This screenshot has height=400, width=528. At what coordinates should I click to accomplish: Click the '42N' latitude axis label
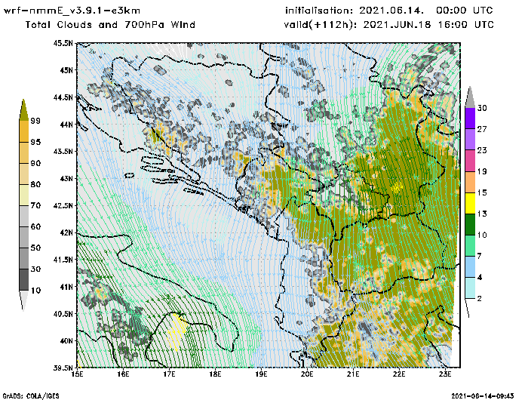pos(66,232)
